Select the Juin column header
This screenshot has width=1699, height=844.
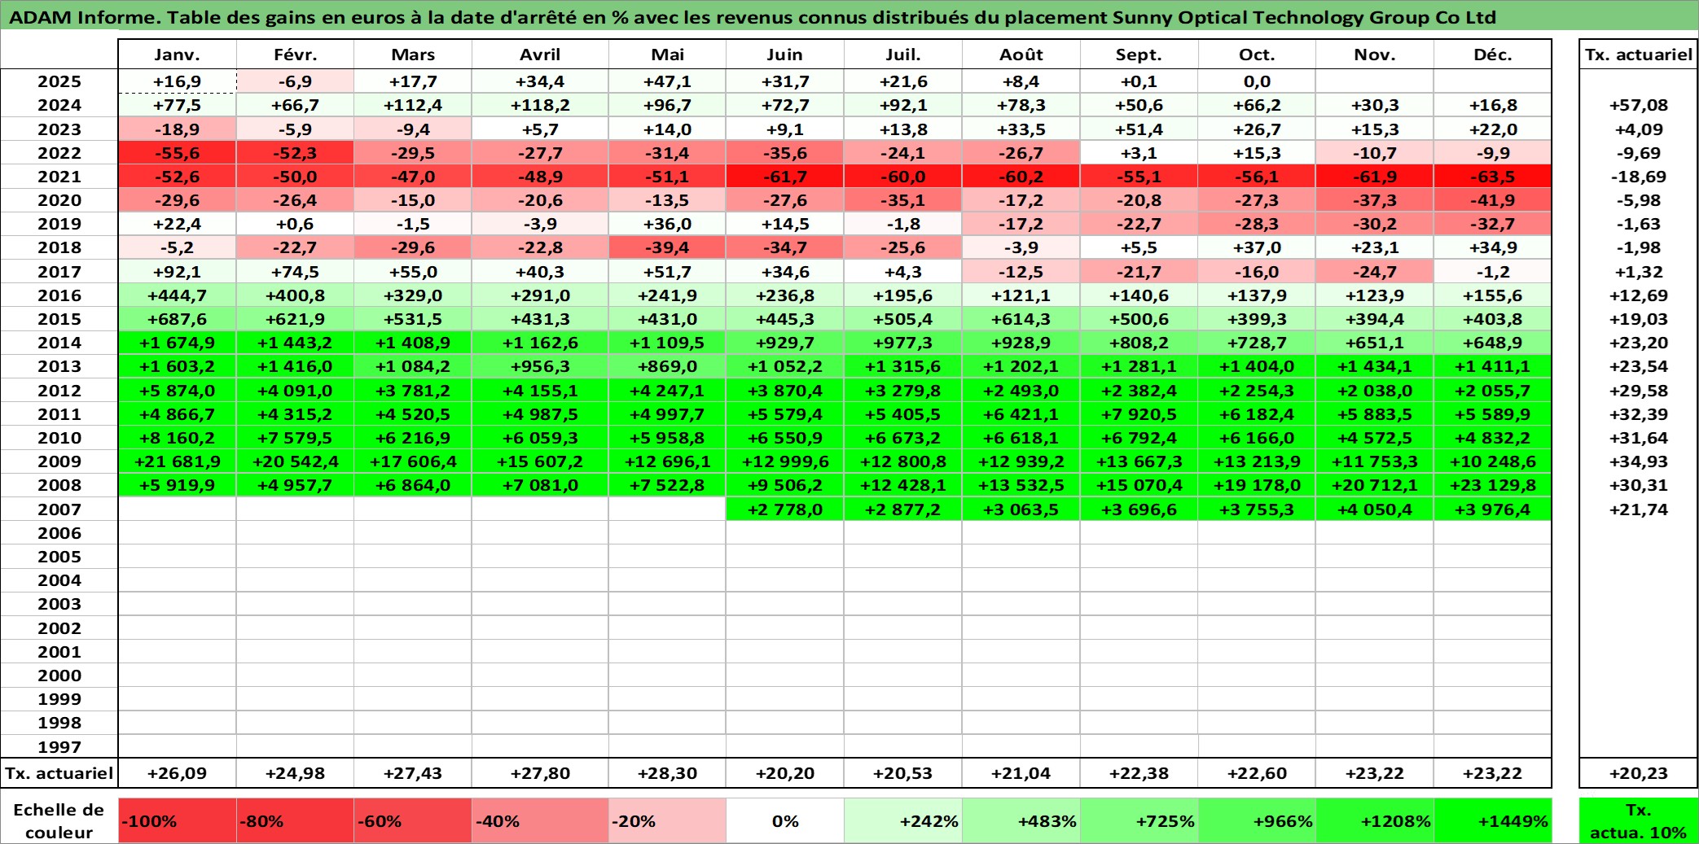(x=785, y=55)
